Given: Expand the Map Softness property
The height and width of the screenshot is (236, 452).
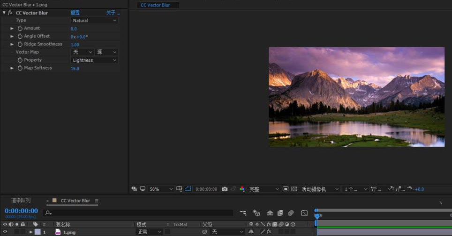Looking at the screenshot, I should point(12,68).
